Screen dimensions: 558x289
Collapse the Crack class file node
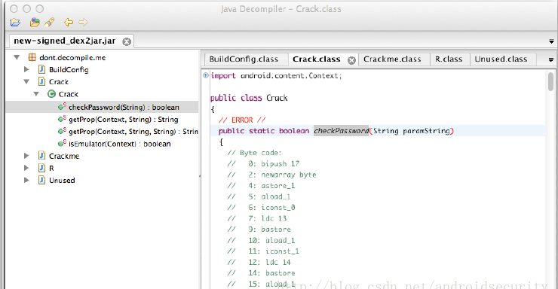[x=26, y=82]
